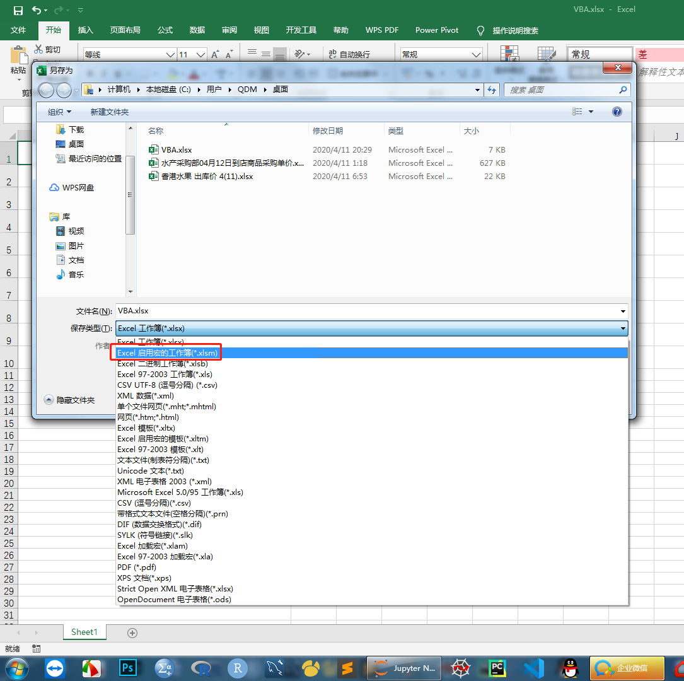Select 文档 library in navigation pane

pyautogui.click(x=70, y=260)
